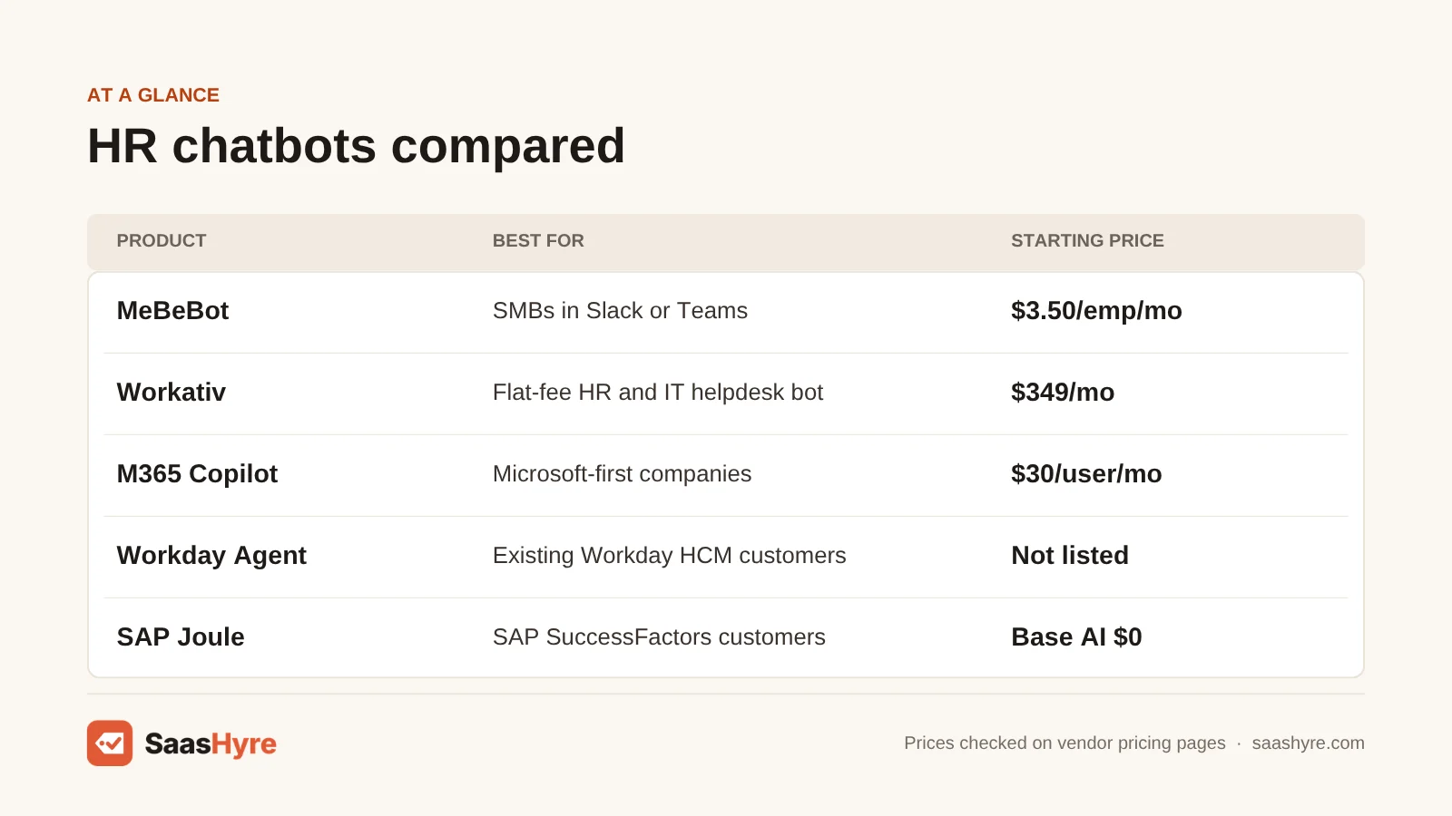Select the 'HR chatbots compared' heading
This screenshot has height=816, width=1452.
click(x=356, y=146)
